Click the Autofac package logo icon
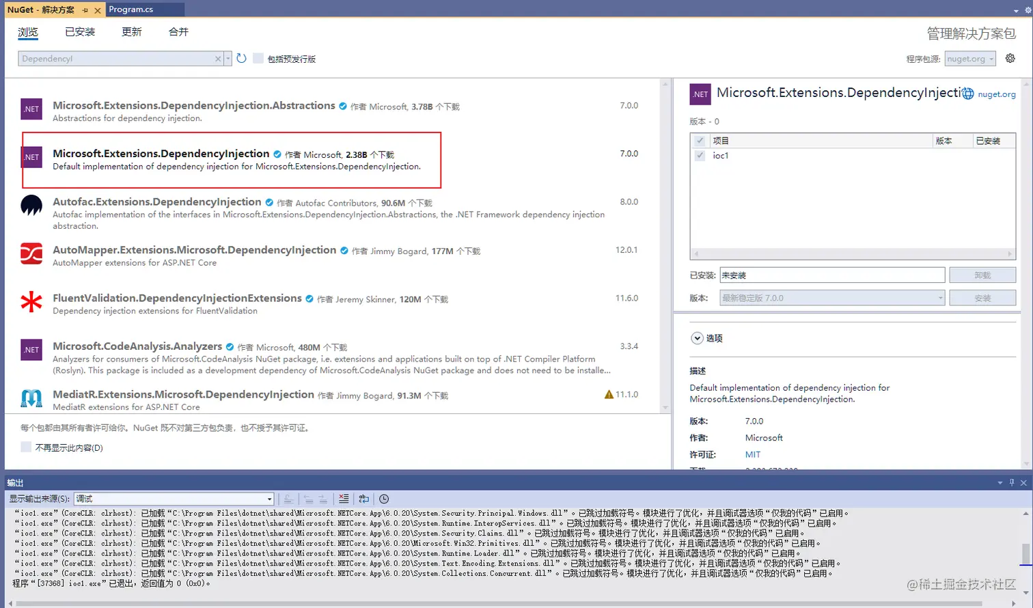 (x=31, y=206)
